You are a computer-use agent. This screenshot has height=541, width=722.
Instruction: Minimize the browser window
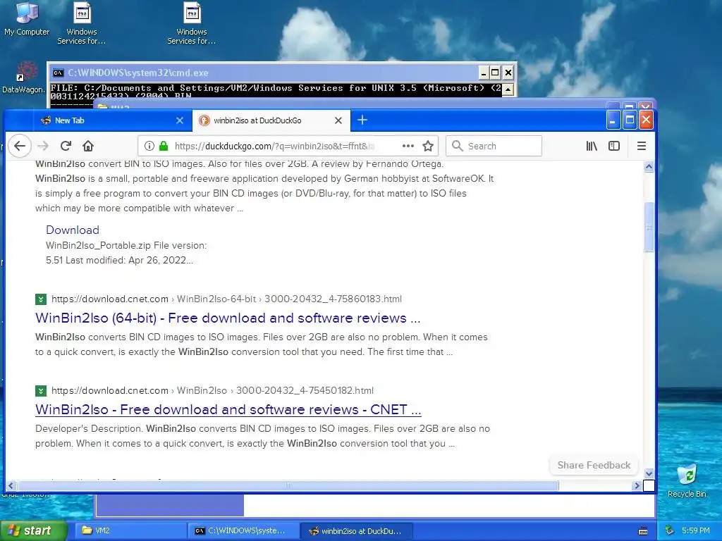pos(613,120)
